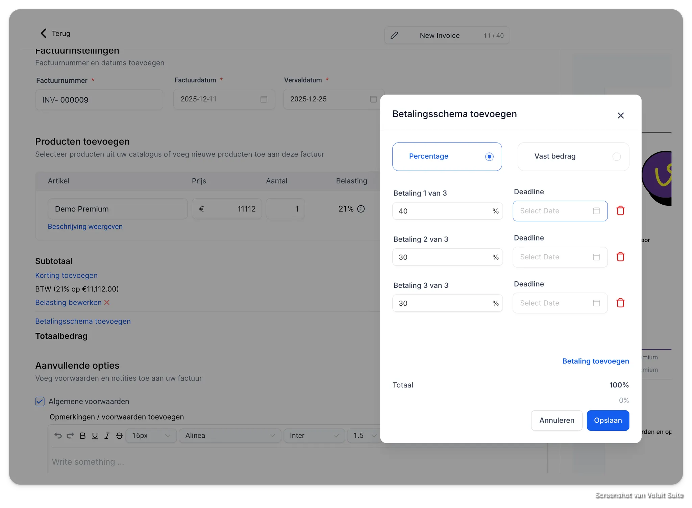Click the undo icon in the editor toolbar
Image resolution: width=692 pixels, height=508 pixels.
tap(58, 436)
